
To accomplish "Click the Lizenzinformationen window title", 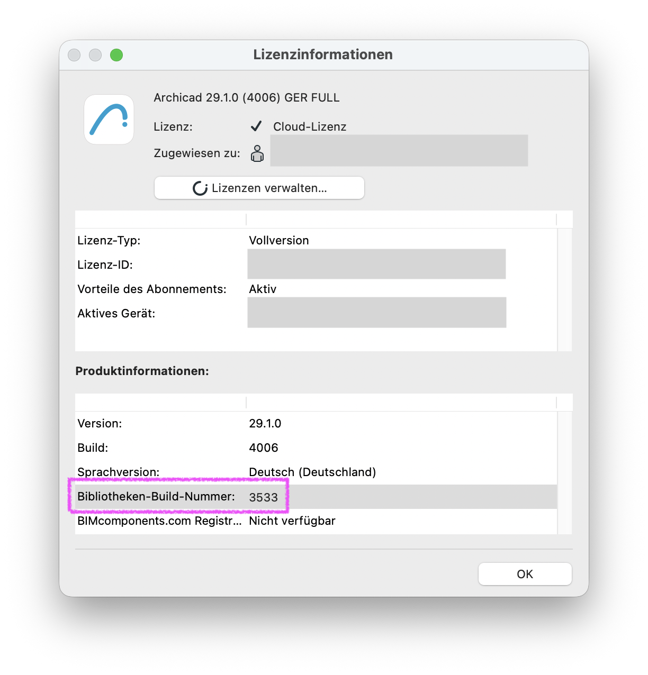I will point(323,54).
